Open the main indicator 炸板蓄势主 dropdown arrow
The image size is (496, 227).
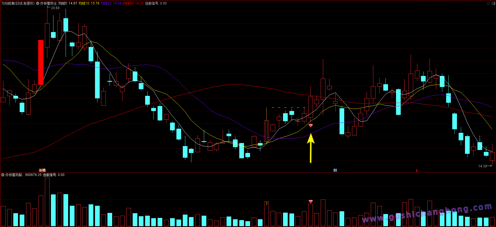click(38, 3)
